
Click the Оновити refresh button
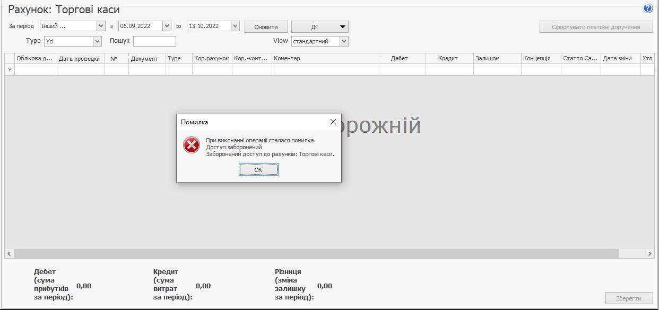[x=266, y=27]
